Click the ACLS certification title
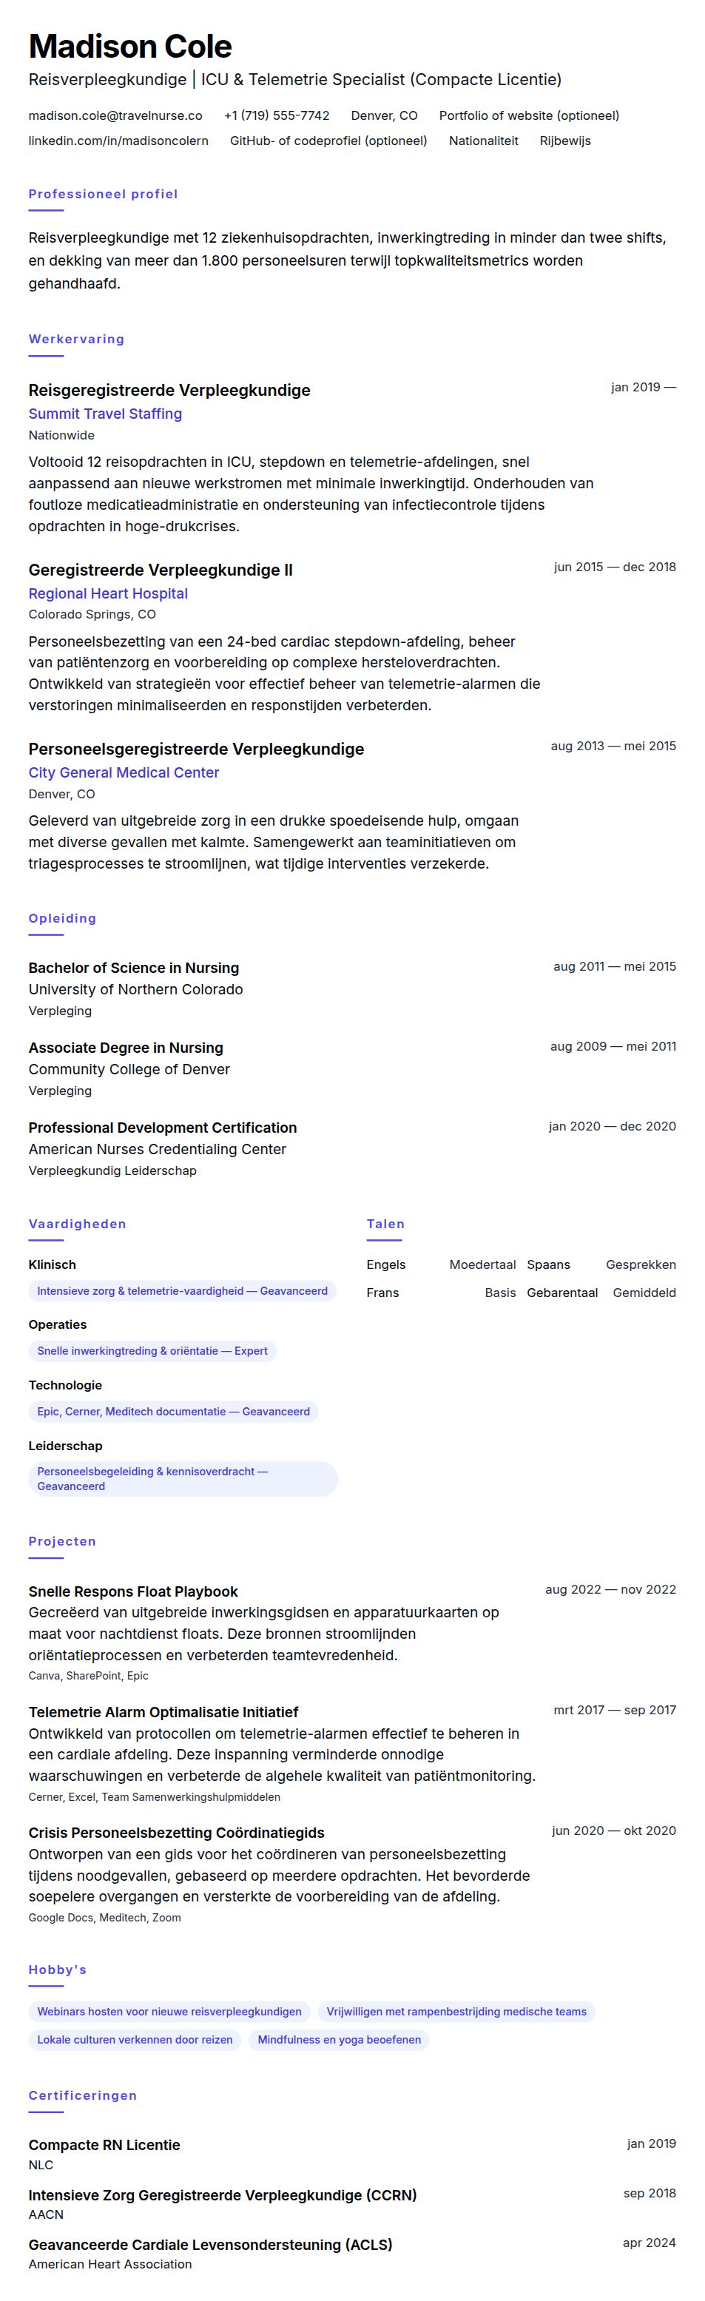The width and height of the screenshot is (705, 2301). [x=210, y=2245]
